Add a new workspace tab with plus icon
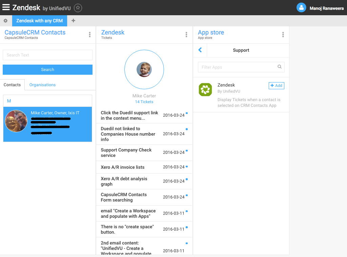Image resolution: width=347 pixels, height=257 pixels. [x=73, y=21]
